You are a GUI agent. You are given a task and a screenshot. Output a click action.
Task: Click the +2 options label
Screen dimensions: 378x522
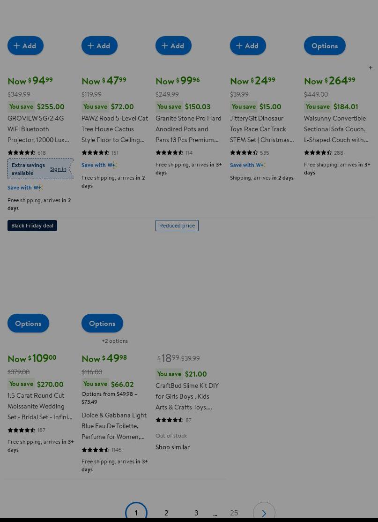[115, 341]
